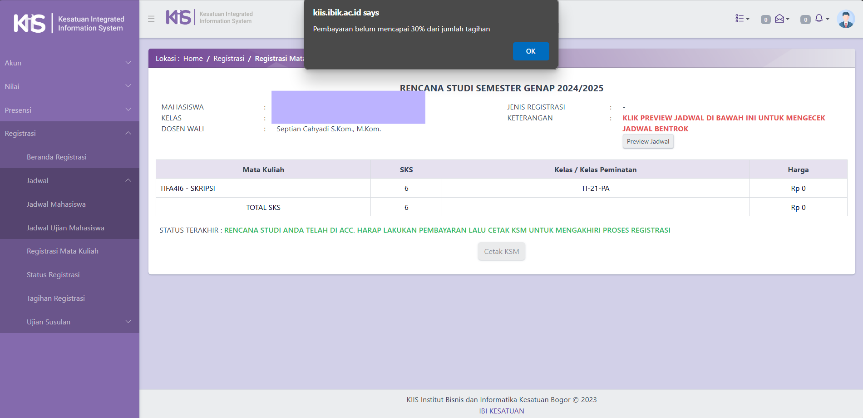Click the KIIS logo in sidebar
This screenshot has width=863, height=418.
(69, 24)
